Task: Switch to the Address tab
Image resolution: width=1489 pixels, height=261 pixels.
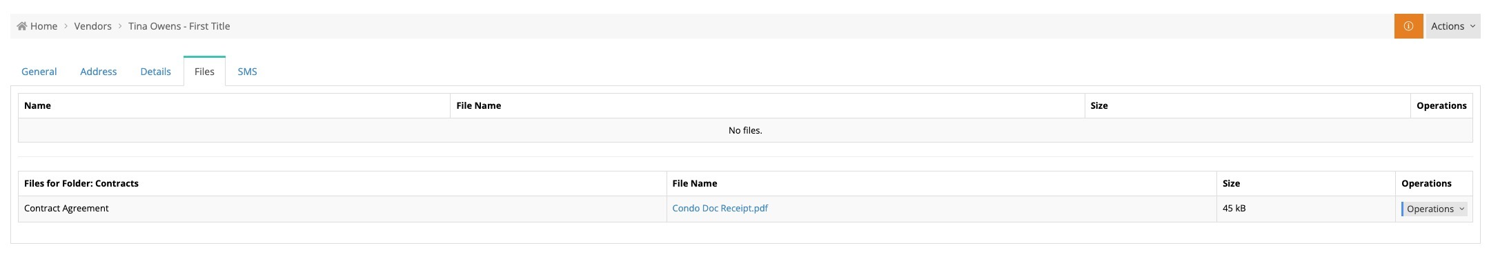Action: [99, 72]
